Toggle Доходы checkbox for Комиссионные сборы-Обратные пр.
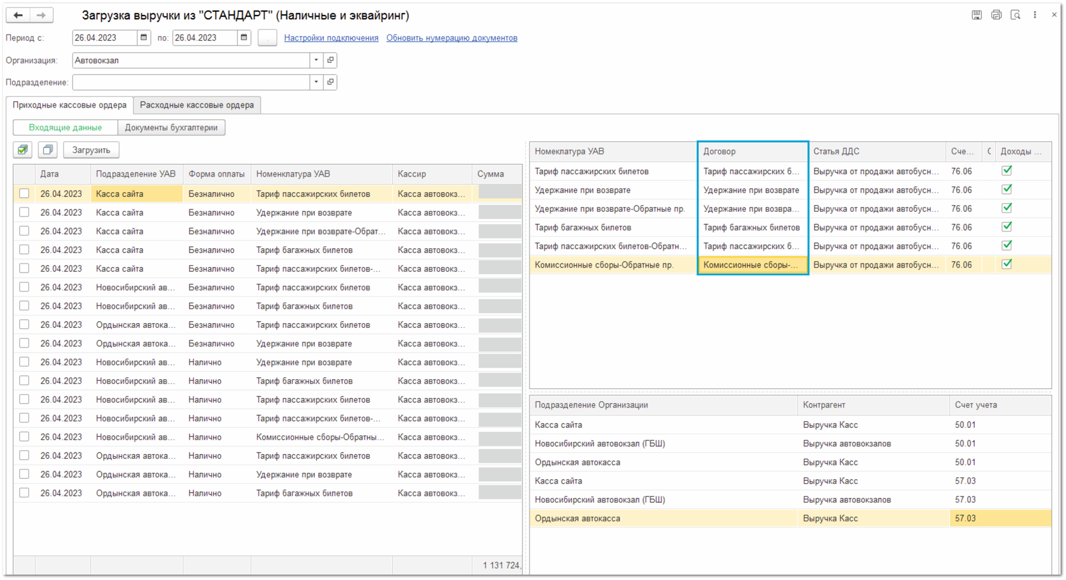 tap(1007, 264)
